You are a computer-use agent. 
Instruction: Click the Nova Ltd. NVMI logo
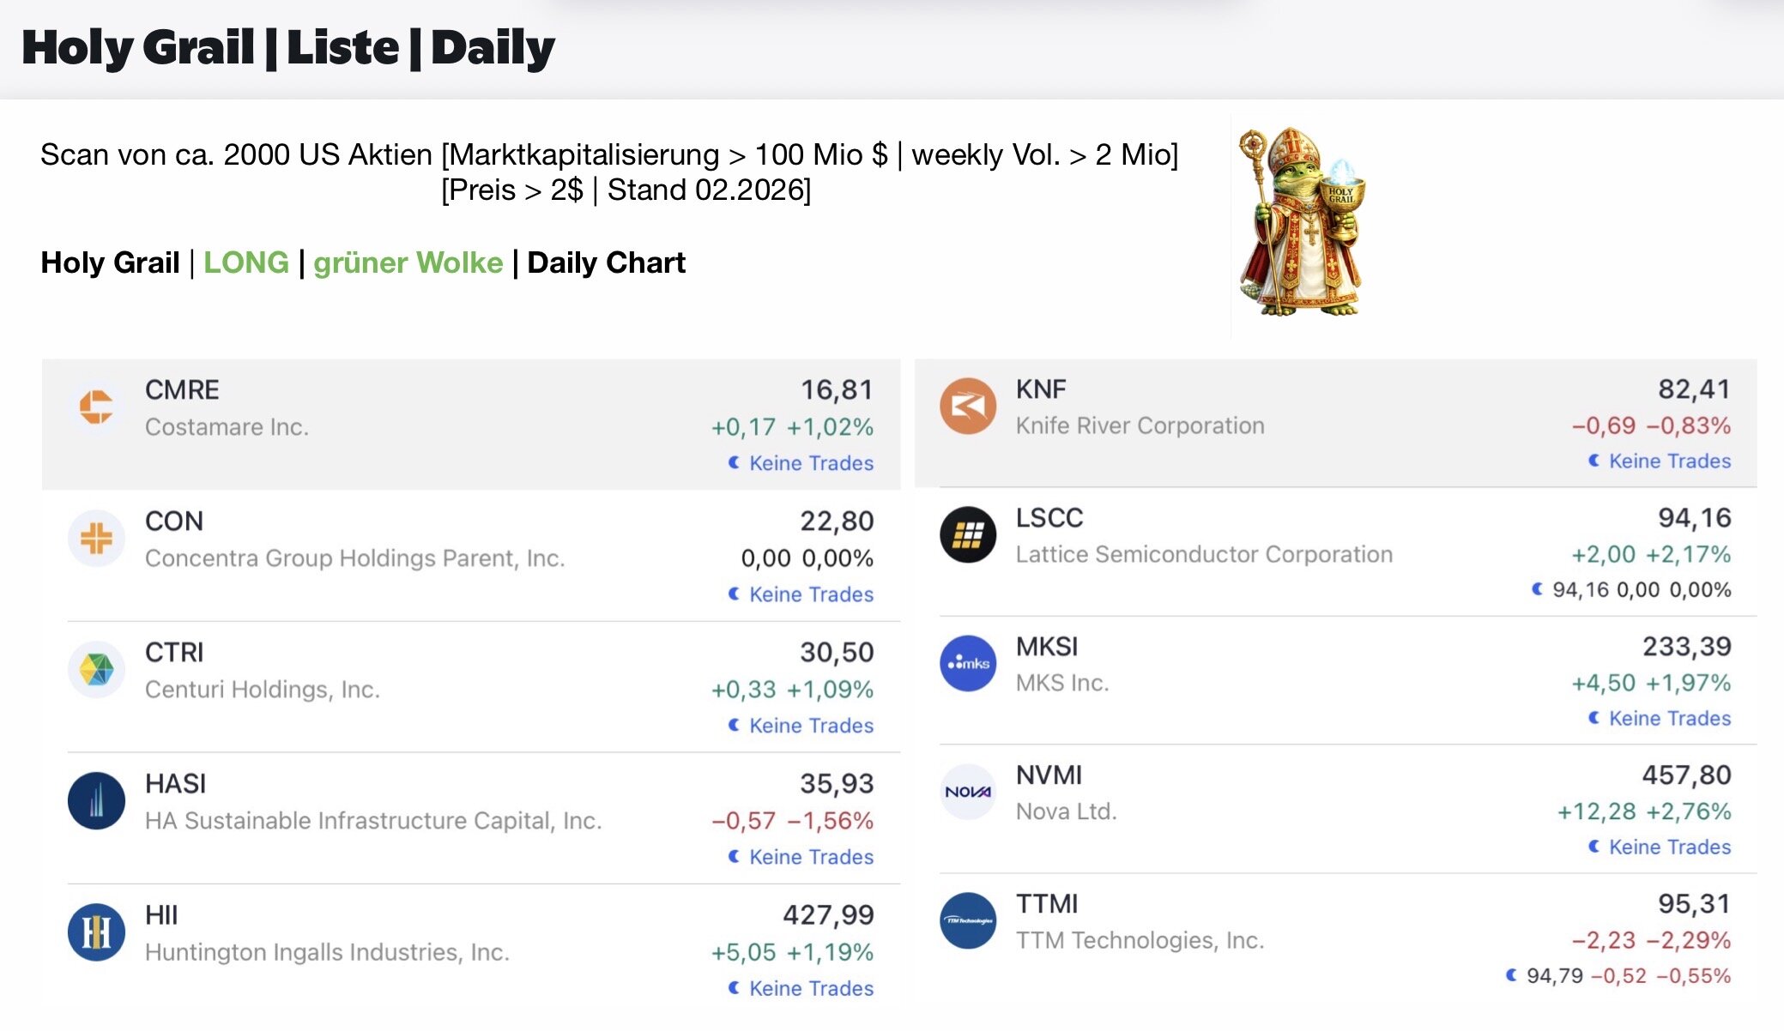968,792
